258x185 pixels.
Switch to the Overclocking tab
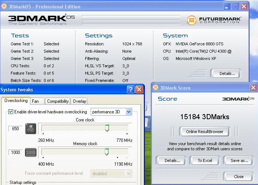click(x=16, y=101)
